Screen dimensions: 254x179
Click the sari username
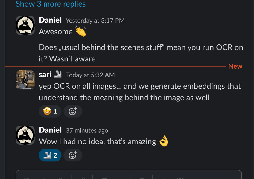[x=45, y=75]
